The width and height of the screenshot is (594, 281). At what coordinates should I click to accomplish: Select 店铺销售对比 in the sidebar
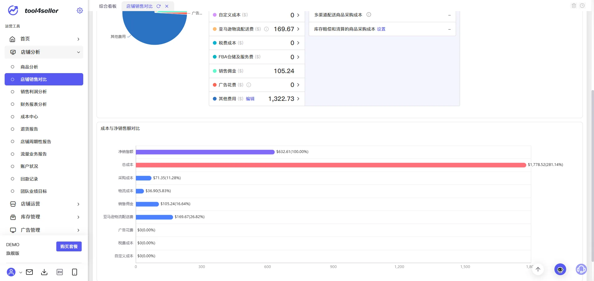point(44,79)
